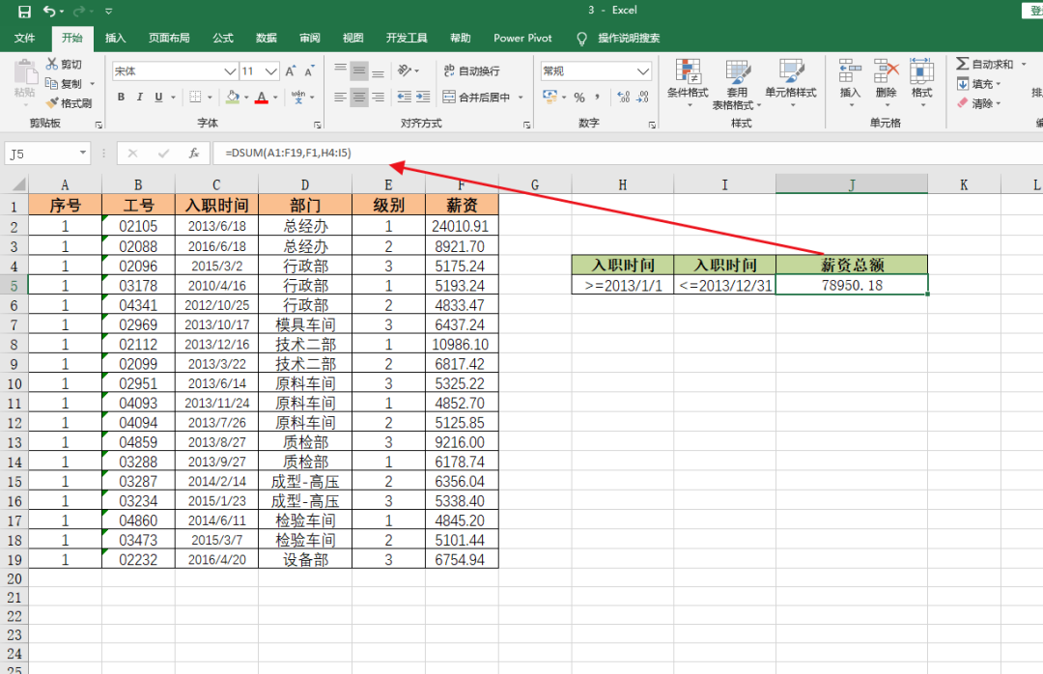Screen dimensions: 1043x674
Task: Open Format as Table (套用表格格式)
Action: pyautogui.click(x=737, y=84)
